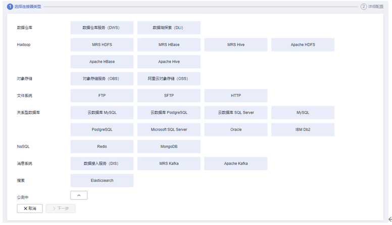Choose the MongoDB connector

[169, 147]
